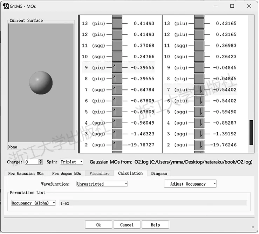The image size is (259, 234).
Task: Click alpha orbital label 6 (piu)
Action: tap(95, 101)
